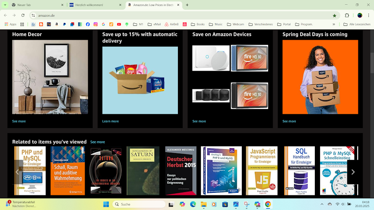Reload the Amazon page
Image resolution: width=374 pixels, height=210 pixels.
23,16
